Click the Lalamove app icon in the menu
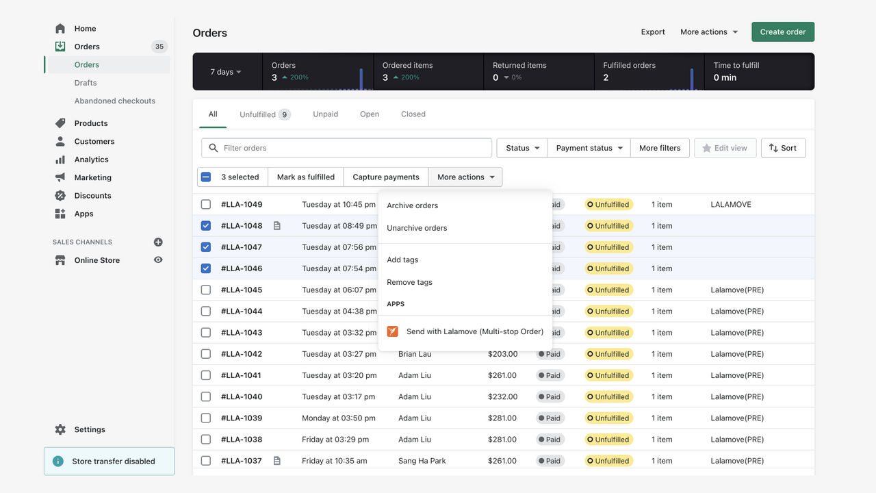Screen dimensions: 876x493 [392, 331]
